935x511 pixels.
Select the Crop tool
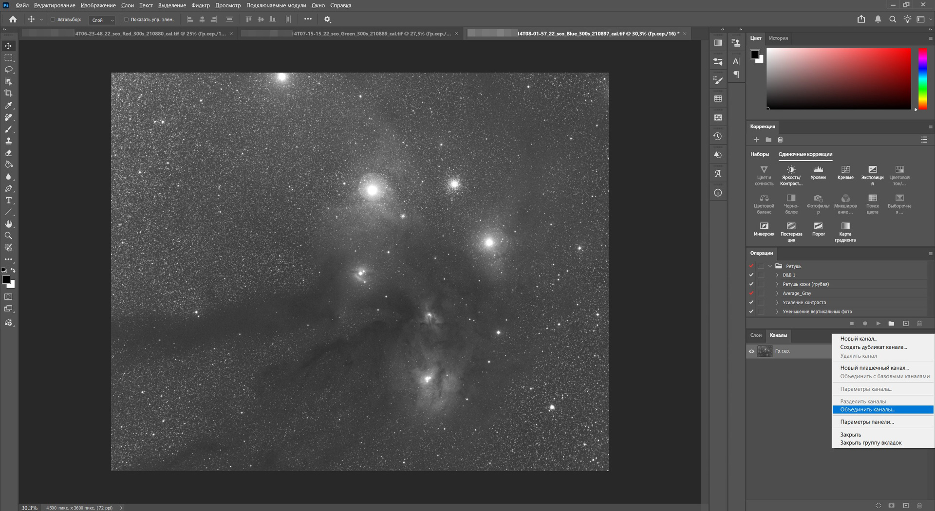[8, 93]
